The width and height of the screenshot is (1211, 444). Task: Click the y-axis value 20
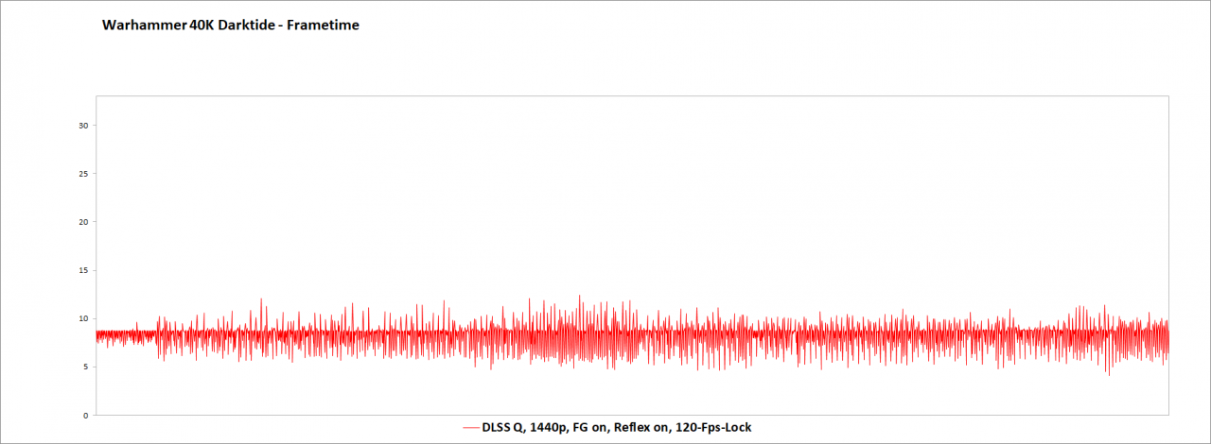coord(83,222)
